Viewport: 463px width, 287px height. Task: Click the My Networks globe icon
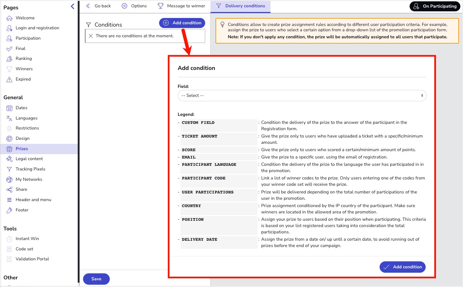[9, 179]
